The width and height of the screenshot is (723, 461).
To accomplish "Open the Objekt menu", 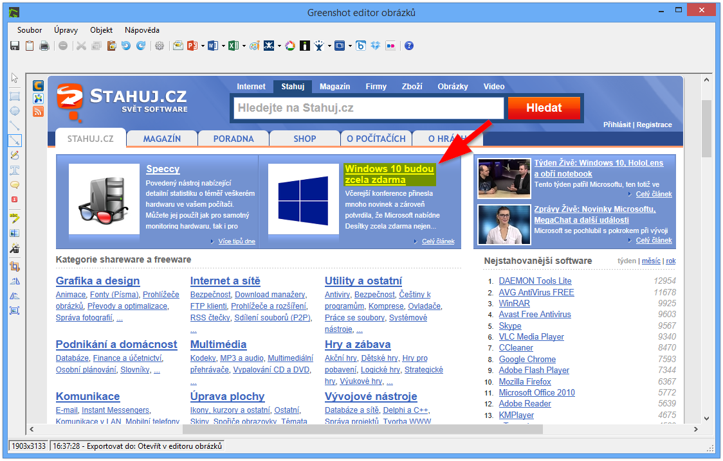I will (102, 30).
